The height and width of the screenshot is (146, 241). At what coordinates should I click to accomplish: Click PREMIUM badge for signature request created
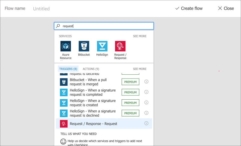[130, 103]
